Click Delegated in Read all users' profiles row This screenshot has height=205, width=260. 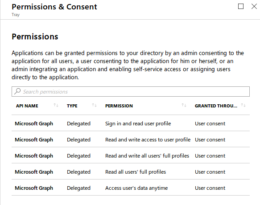[78, 172]
